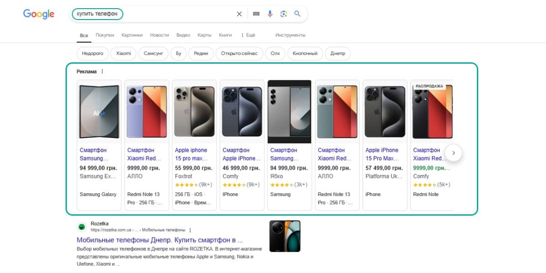Open 'Мобильные телефоны Днепр. Купить смартфон' result
546x273 pixels.
tap(160, 240)
